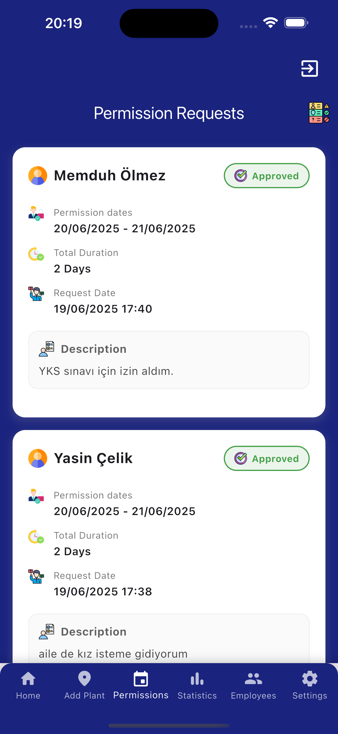Tap Memduh Ölmez's avatar icon
Image resolution: width=338 pixels, height=734 pixels.
click(37, 176)
